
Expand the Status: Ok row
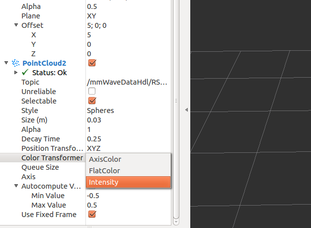coord(16,73)
